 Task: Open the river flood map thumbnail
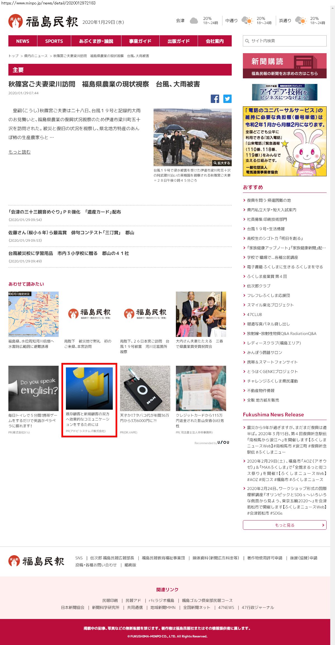33,314
